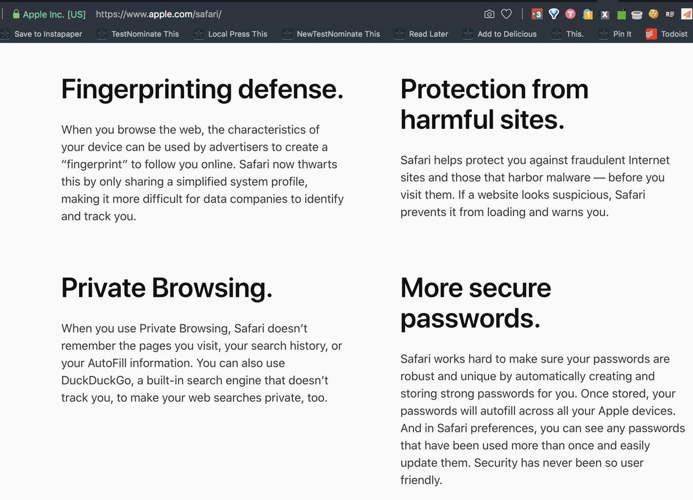
Task: Click the Apple Inc. [US] certificate label
Action: (54, 14)
